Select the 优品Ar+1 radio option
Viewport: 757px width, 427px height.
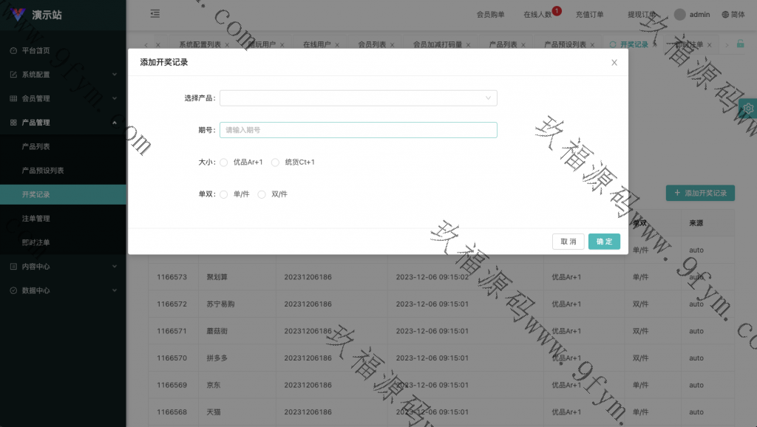tap(224, 163)
